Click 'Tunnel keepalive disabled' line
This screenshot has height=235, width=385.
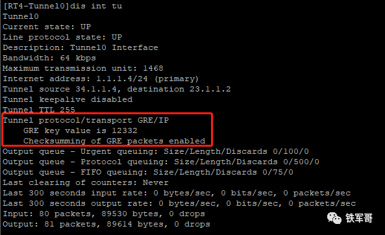68,99
